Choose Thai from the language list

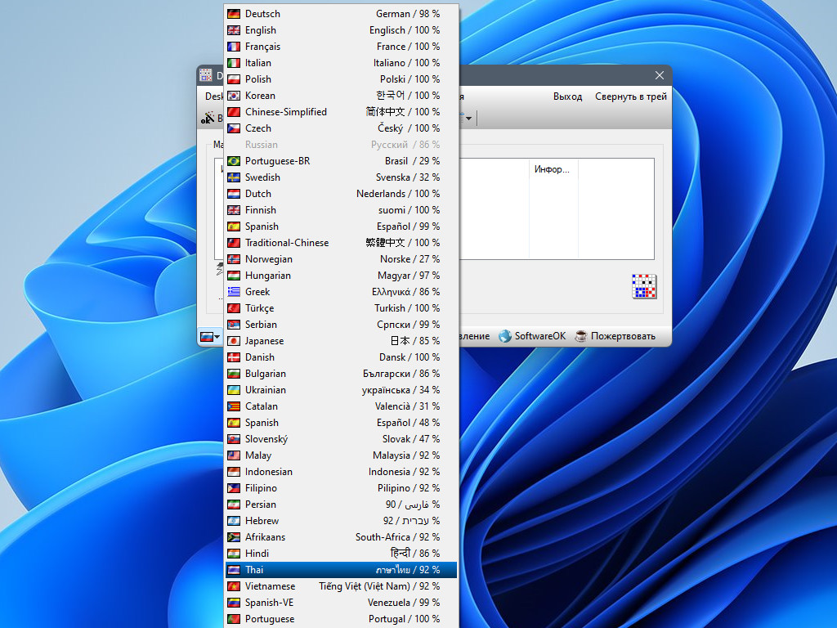coord(341,570)
